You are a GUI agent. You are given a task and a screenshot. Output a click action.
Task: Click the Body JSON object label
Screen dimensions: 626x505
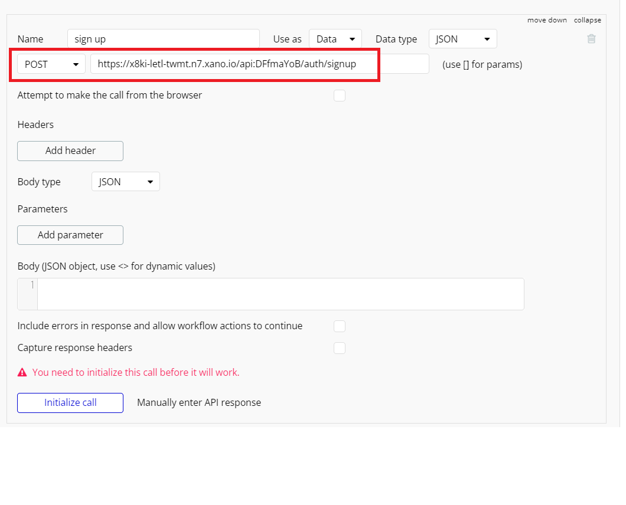tap(116, 266)
